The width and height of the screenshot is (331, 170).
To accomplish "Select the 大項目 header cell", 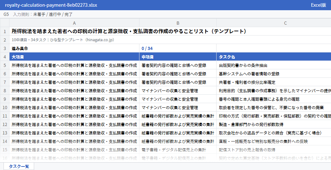I will pyautogui.click(x=74, y=57).
